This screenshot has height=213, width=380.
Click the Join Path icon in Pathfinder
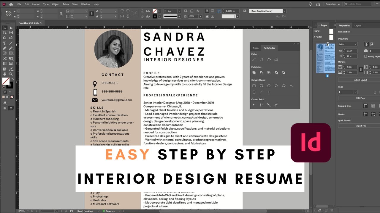[x=254, y=60]
